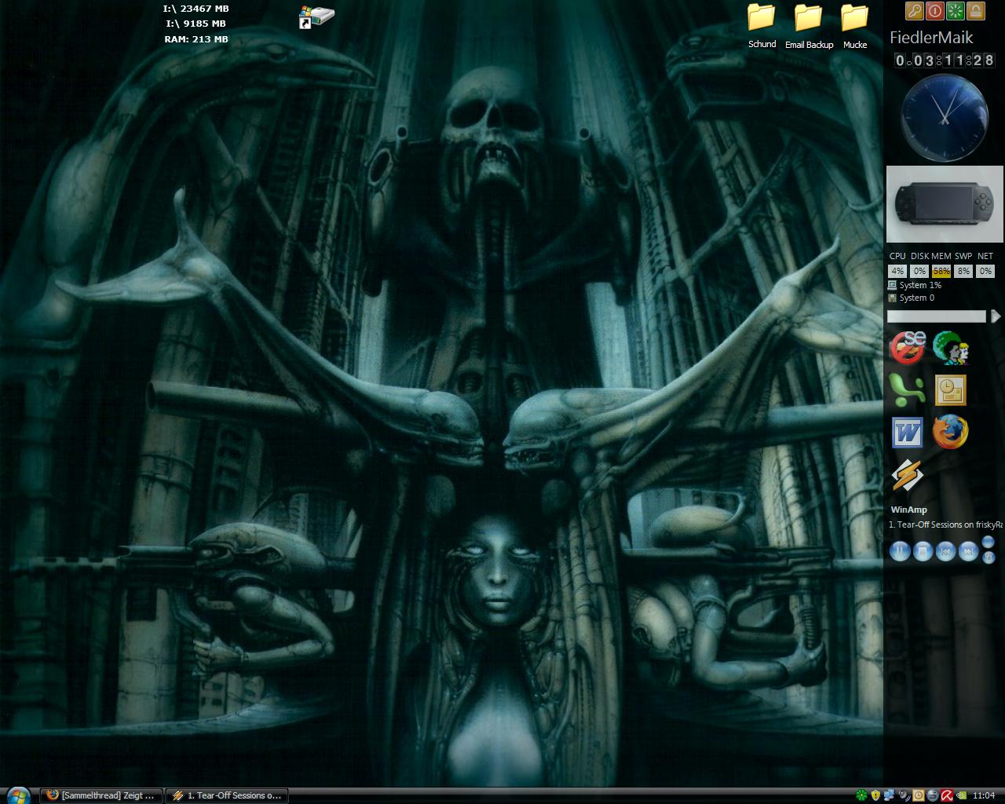
Task: Click the padlock lock icon in the sidebar
Action: click(975, 11)
